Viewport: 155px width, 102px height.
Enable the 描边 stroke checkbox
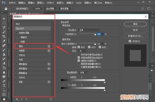17,46
